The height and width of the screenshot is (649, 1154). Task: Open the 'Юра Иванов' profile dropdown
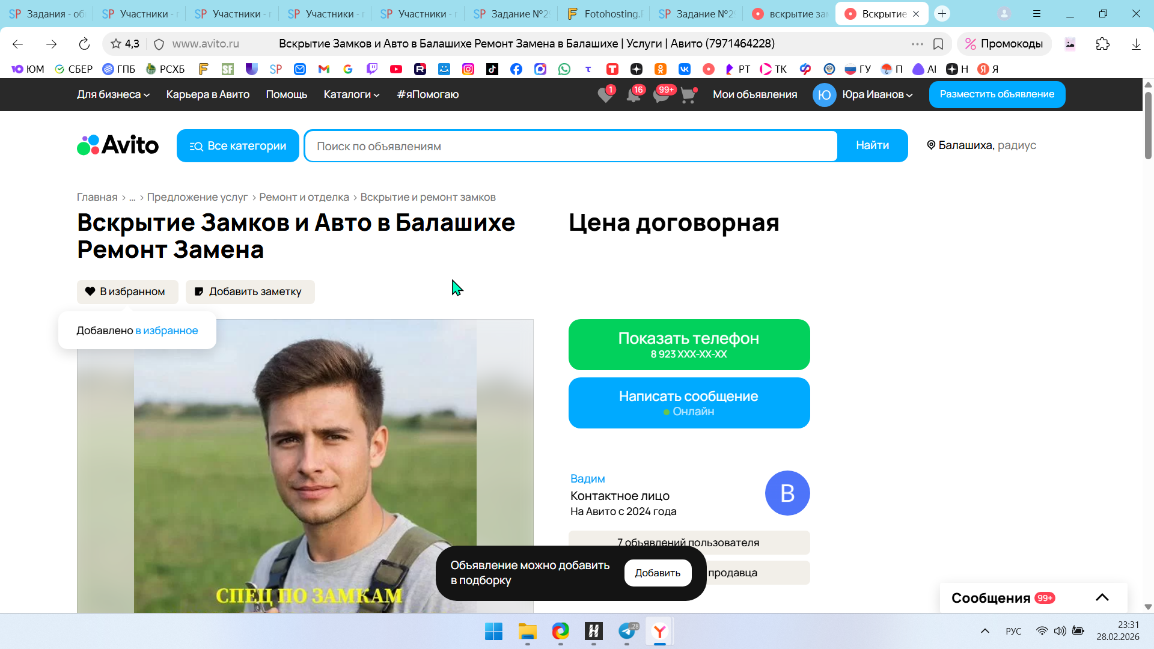point(877,94)
